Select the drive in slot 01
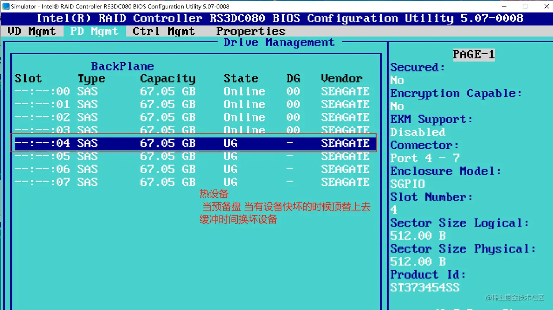Image resolution: width=553 pixels, height=310 pixels. coord(192,104)
